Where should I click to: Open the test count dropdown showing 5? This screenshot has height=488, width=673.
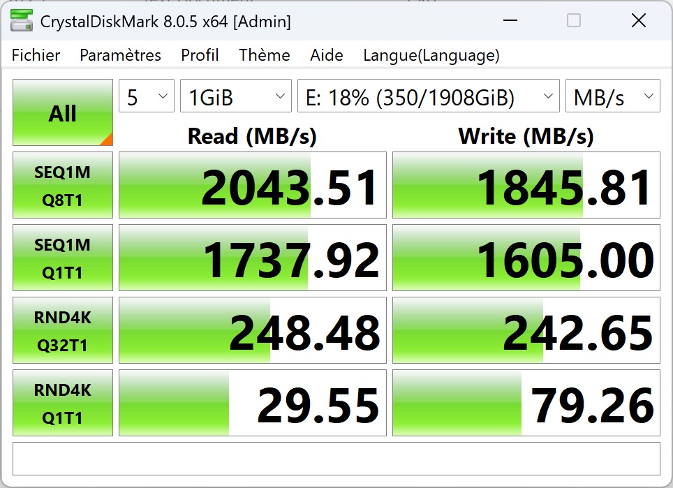point(147,97)
